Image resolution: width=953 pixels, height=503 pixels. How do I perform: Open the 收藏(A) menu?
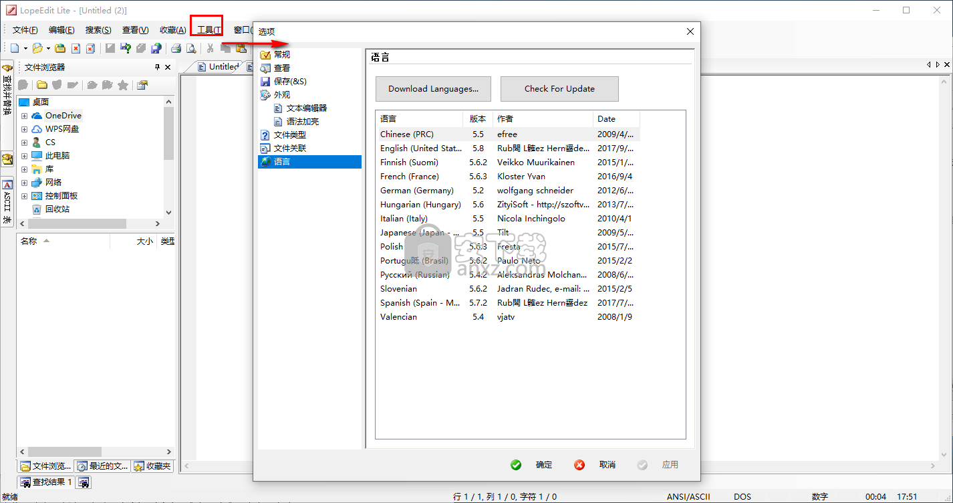click(x=172, y=30)
